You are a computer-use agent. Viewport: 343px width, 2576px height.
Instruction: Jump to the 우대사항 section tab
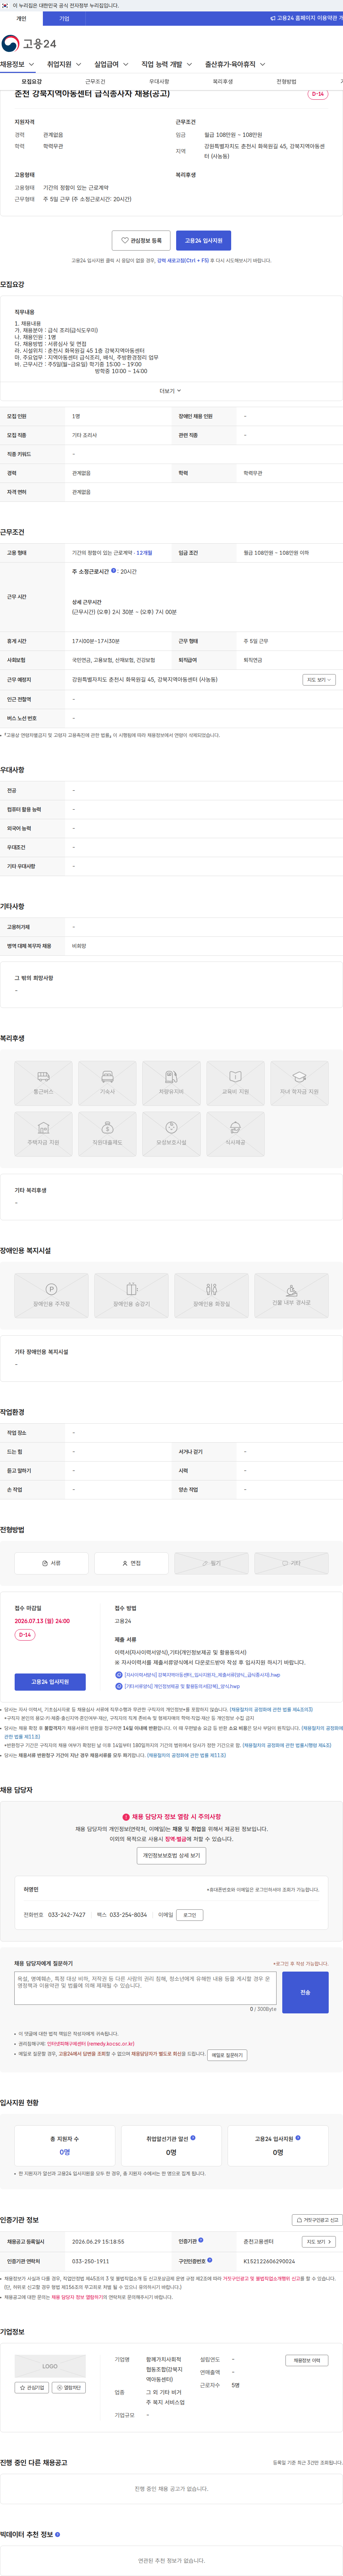(x=159, y=81)
